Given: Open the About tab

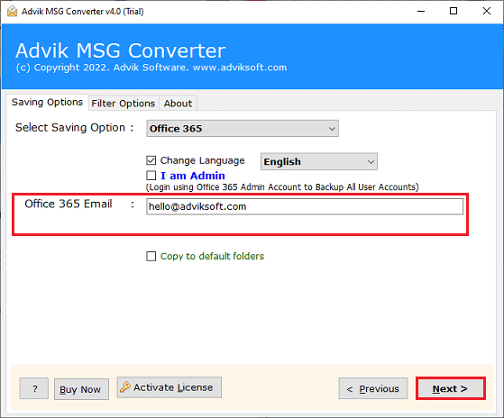Looking at the screenshot, I should click(178, 104).
